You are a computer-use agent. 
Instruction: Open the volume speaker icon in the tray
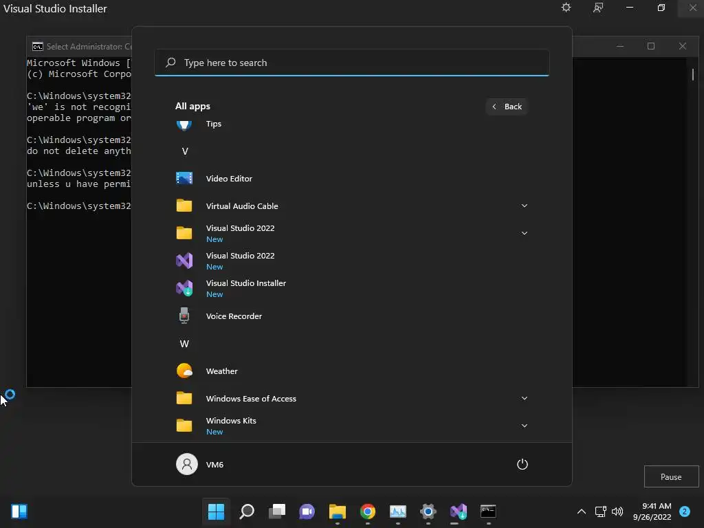[x=617, y=511]
